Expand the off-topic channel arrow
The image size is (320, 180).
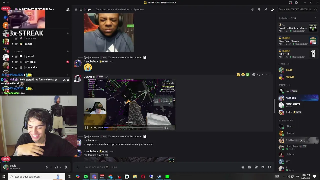tap(12, 62)
